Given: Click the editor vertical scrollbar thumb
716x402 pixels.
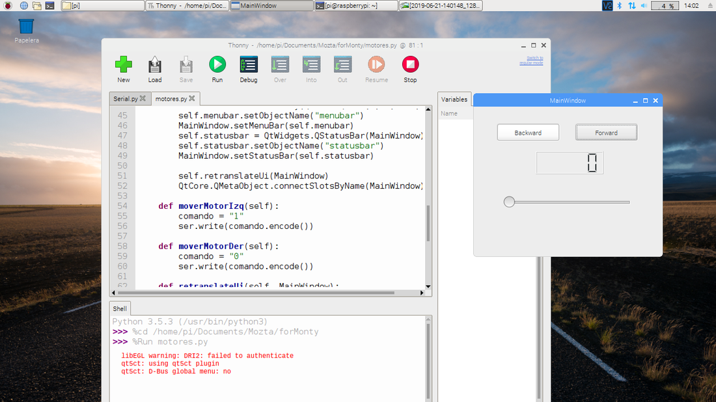Looking at the screenshot, I should tap(428, 223).
